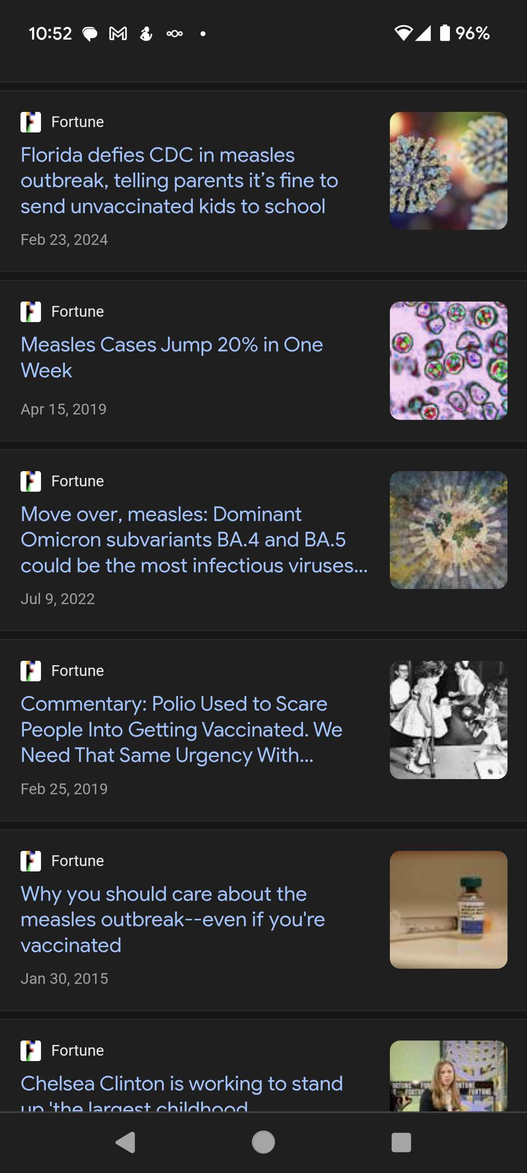Image resolution: width=527 pixels, height=1173 pixels.
Task: Open Measles Cases Jump 20% headline
Action: 172,357
